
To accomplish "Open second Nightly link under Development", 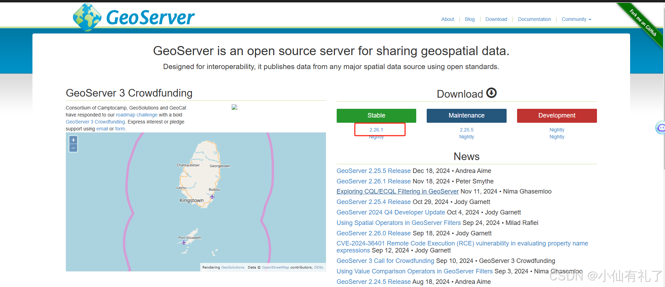I will point(557,137).
